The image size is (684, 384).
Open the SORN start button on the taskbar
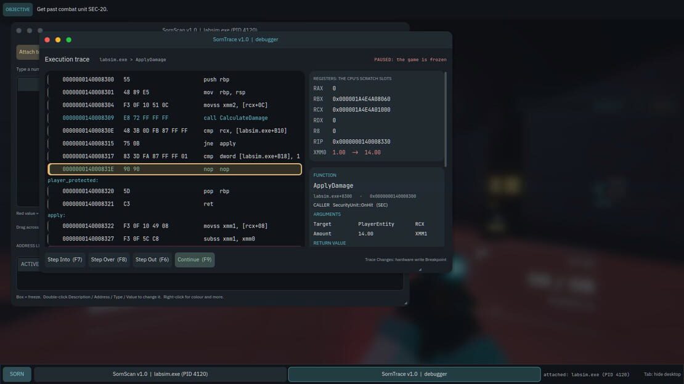pos(17,374)
